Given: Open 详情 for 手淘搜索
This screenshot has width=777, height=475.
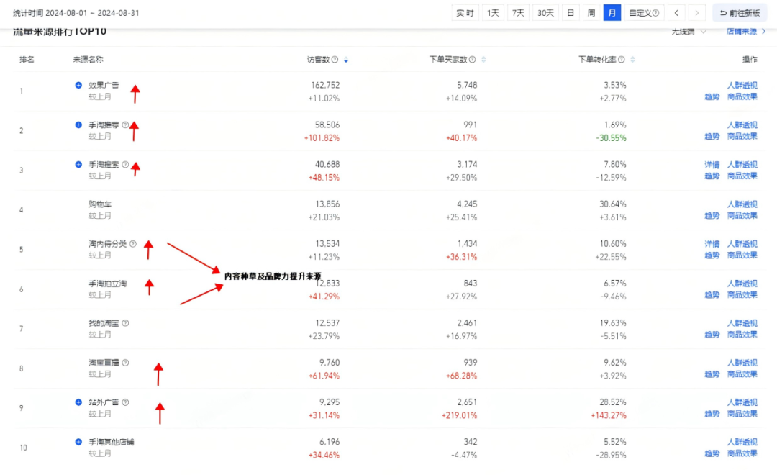Looking at the screenshot, I should [x=712, y=165].
